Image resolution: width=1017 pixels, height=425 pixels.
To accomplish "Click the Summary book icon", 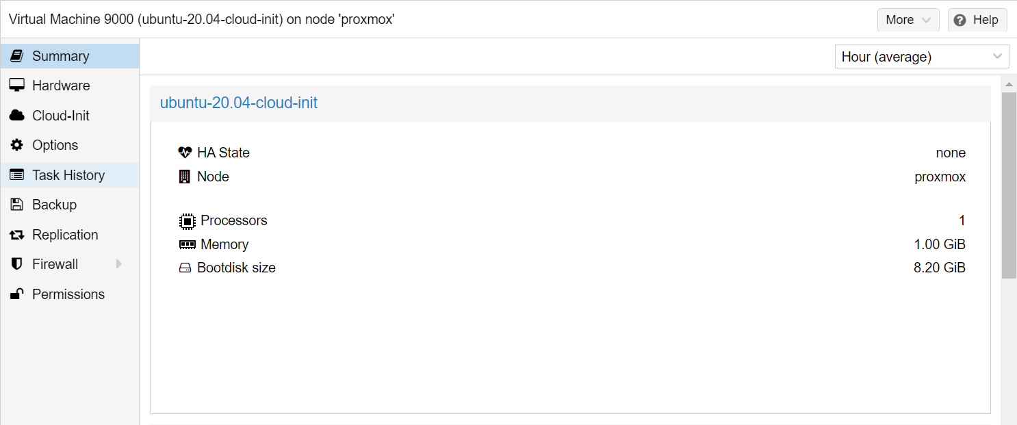I will 17,56.
